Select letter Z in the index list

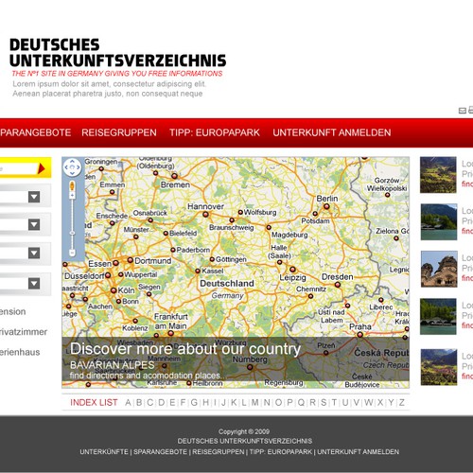click(402, 403)
